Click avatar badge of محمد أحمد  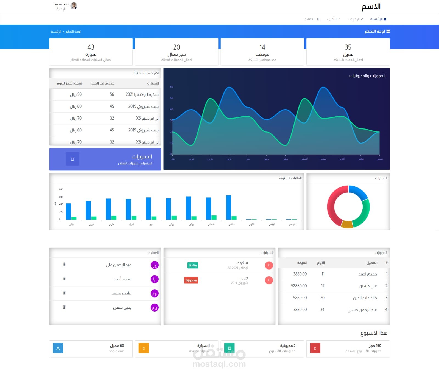[x=155, y=279]
